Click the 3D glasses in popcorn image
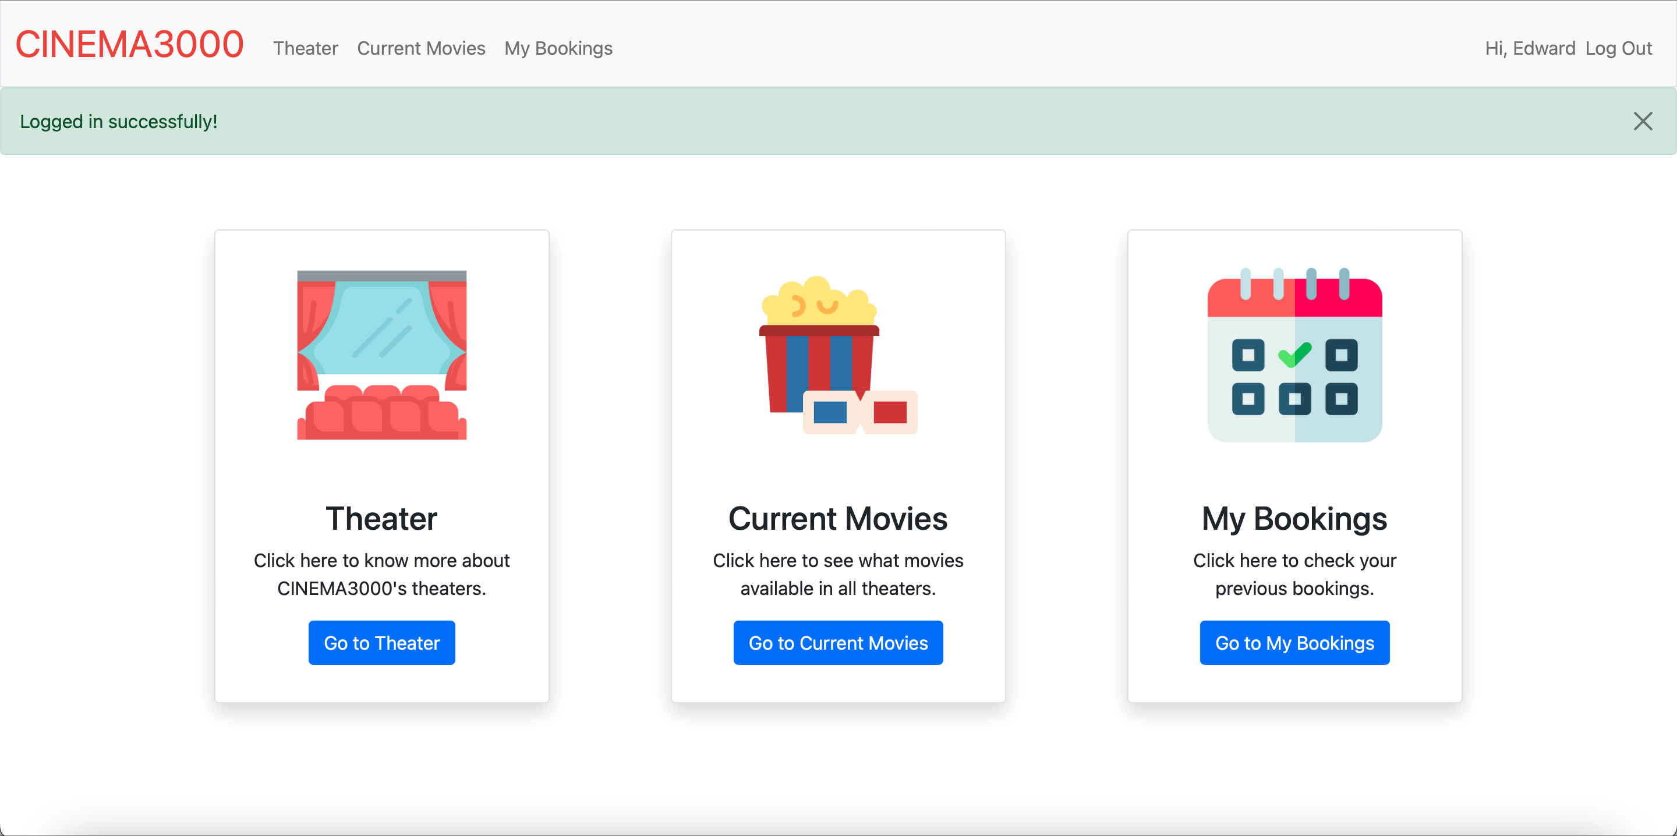 859,412
